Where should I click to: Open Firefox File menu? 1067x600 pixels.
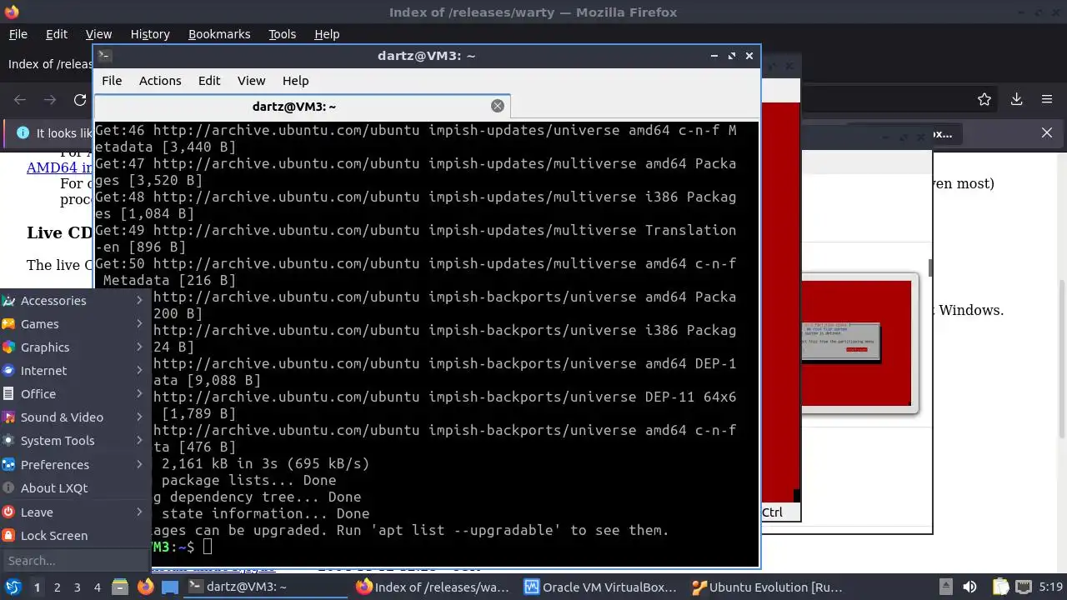tap(18, 34)
